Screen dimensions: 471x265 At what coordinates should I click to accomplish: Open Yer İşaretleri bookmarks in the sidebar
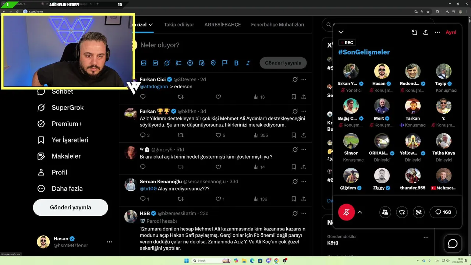click(63, 140)
